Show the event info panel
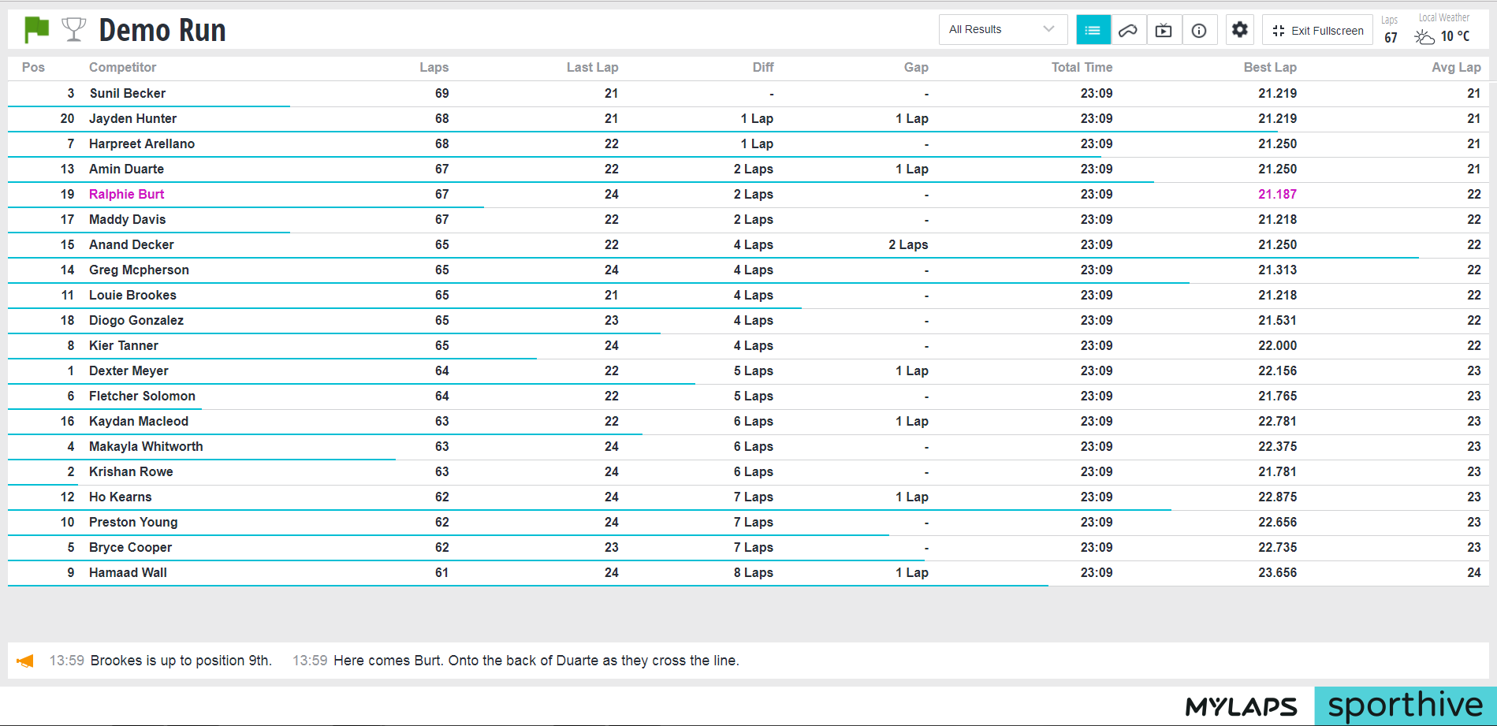This screenshot has height=726, width=1497. tap(1199, 31)
